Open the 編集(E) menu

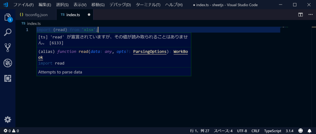click(x=45, y=5)
